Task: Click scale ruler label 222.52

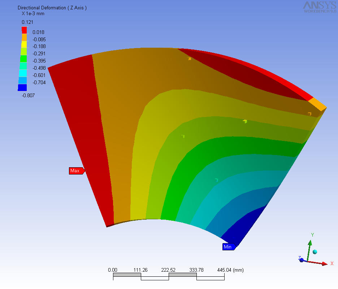Action: [168, 270]
